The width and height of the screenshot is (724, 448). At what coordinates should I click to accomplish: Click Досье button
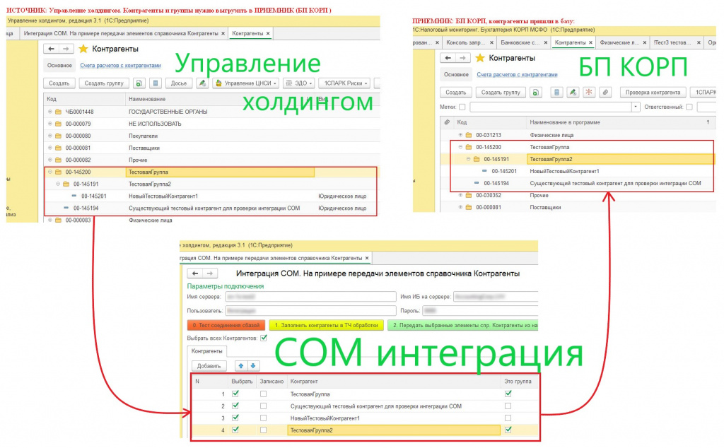[179, 83]
